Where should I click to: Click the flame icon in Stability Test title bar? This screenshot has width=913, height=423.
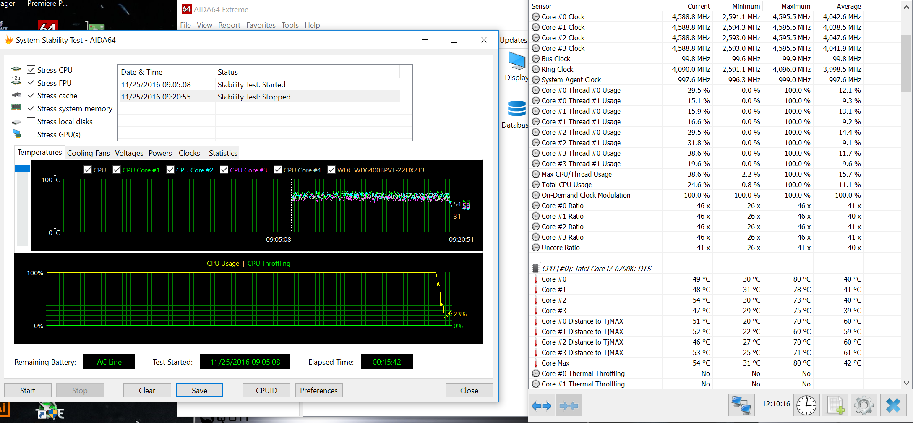[x=9, y=40]
